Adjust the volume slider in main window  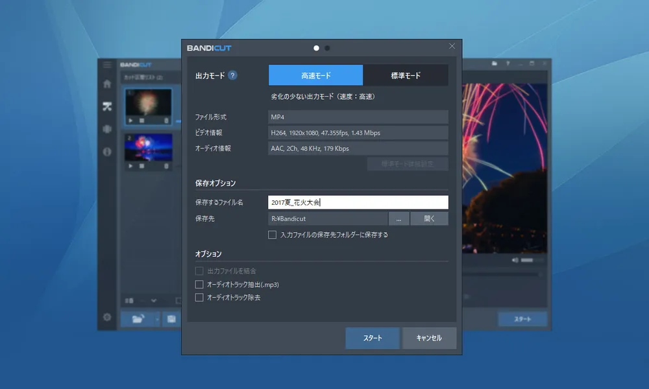click(x=532, y=260)
